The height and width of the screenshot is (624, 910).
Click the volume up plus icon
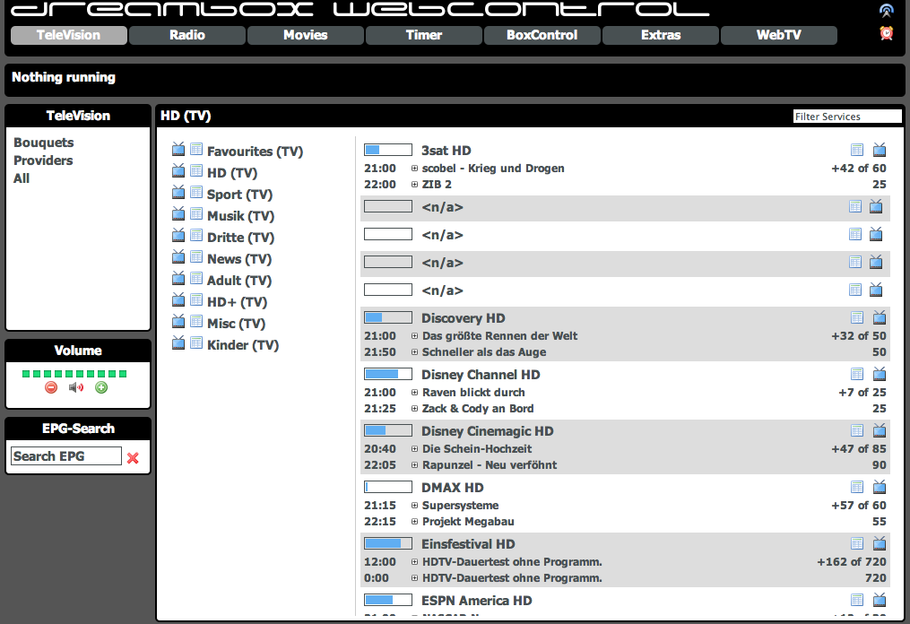(x=101, y=387)
